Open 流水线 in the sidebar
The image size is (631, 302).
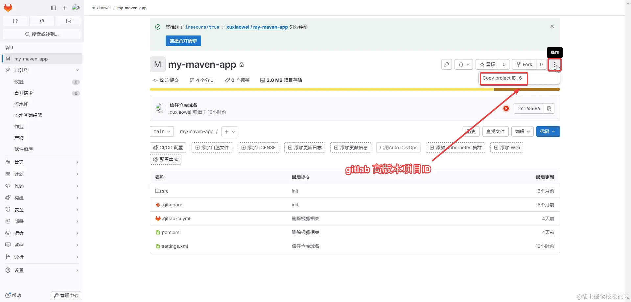42,104
